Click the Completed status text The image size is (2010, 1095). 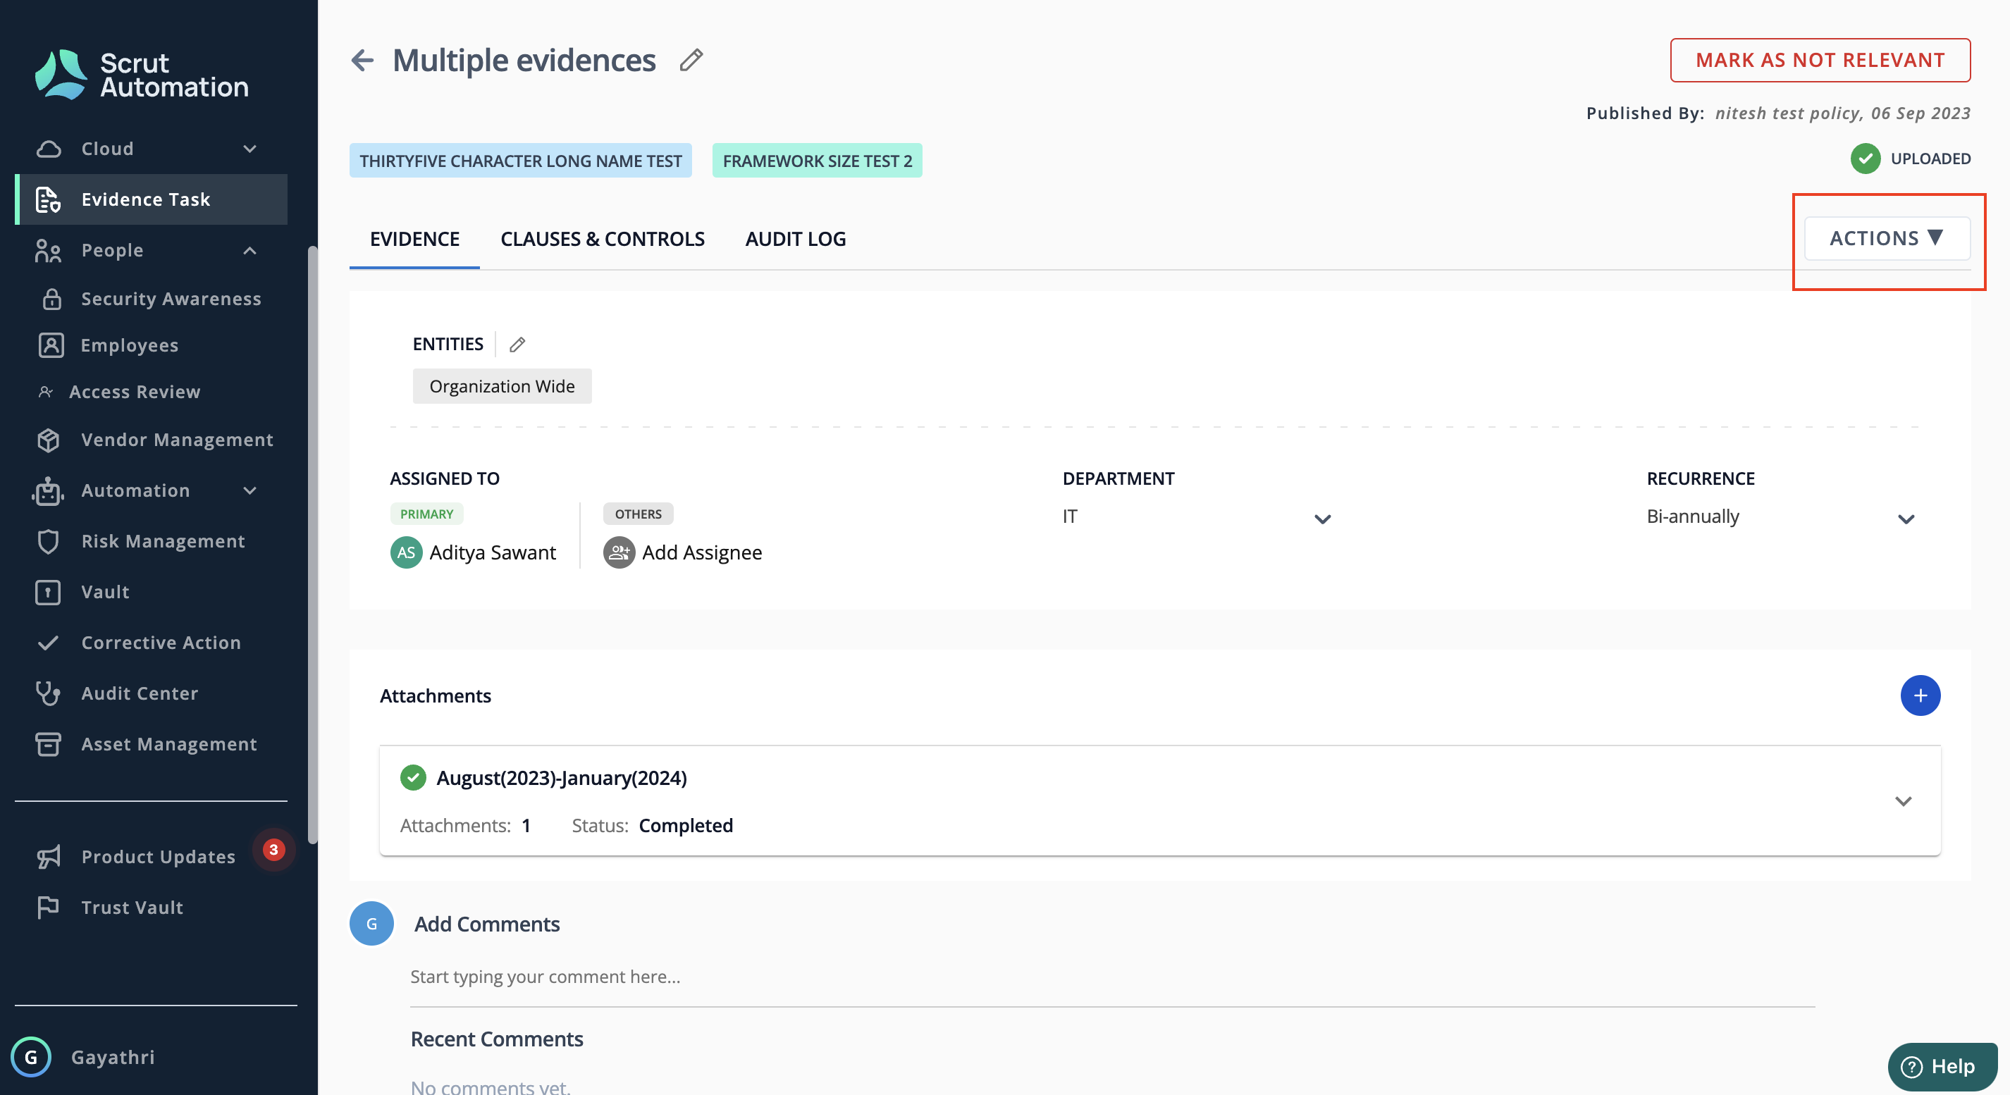(x=686, y=825)
